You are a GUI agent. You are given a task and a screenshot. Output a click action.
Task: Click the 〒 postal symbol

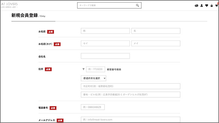tap(83, 69)
